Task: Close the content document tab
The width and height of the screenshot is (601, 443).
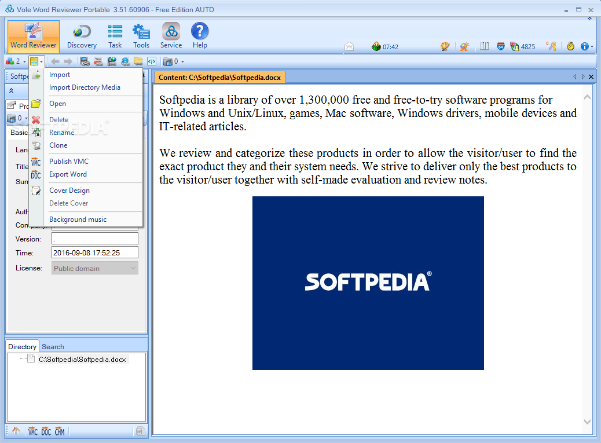Action: click(x=591, y=76)
